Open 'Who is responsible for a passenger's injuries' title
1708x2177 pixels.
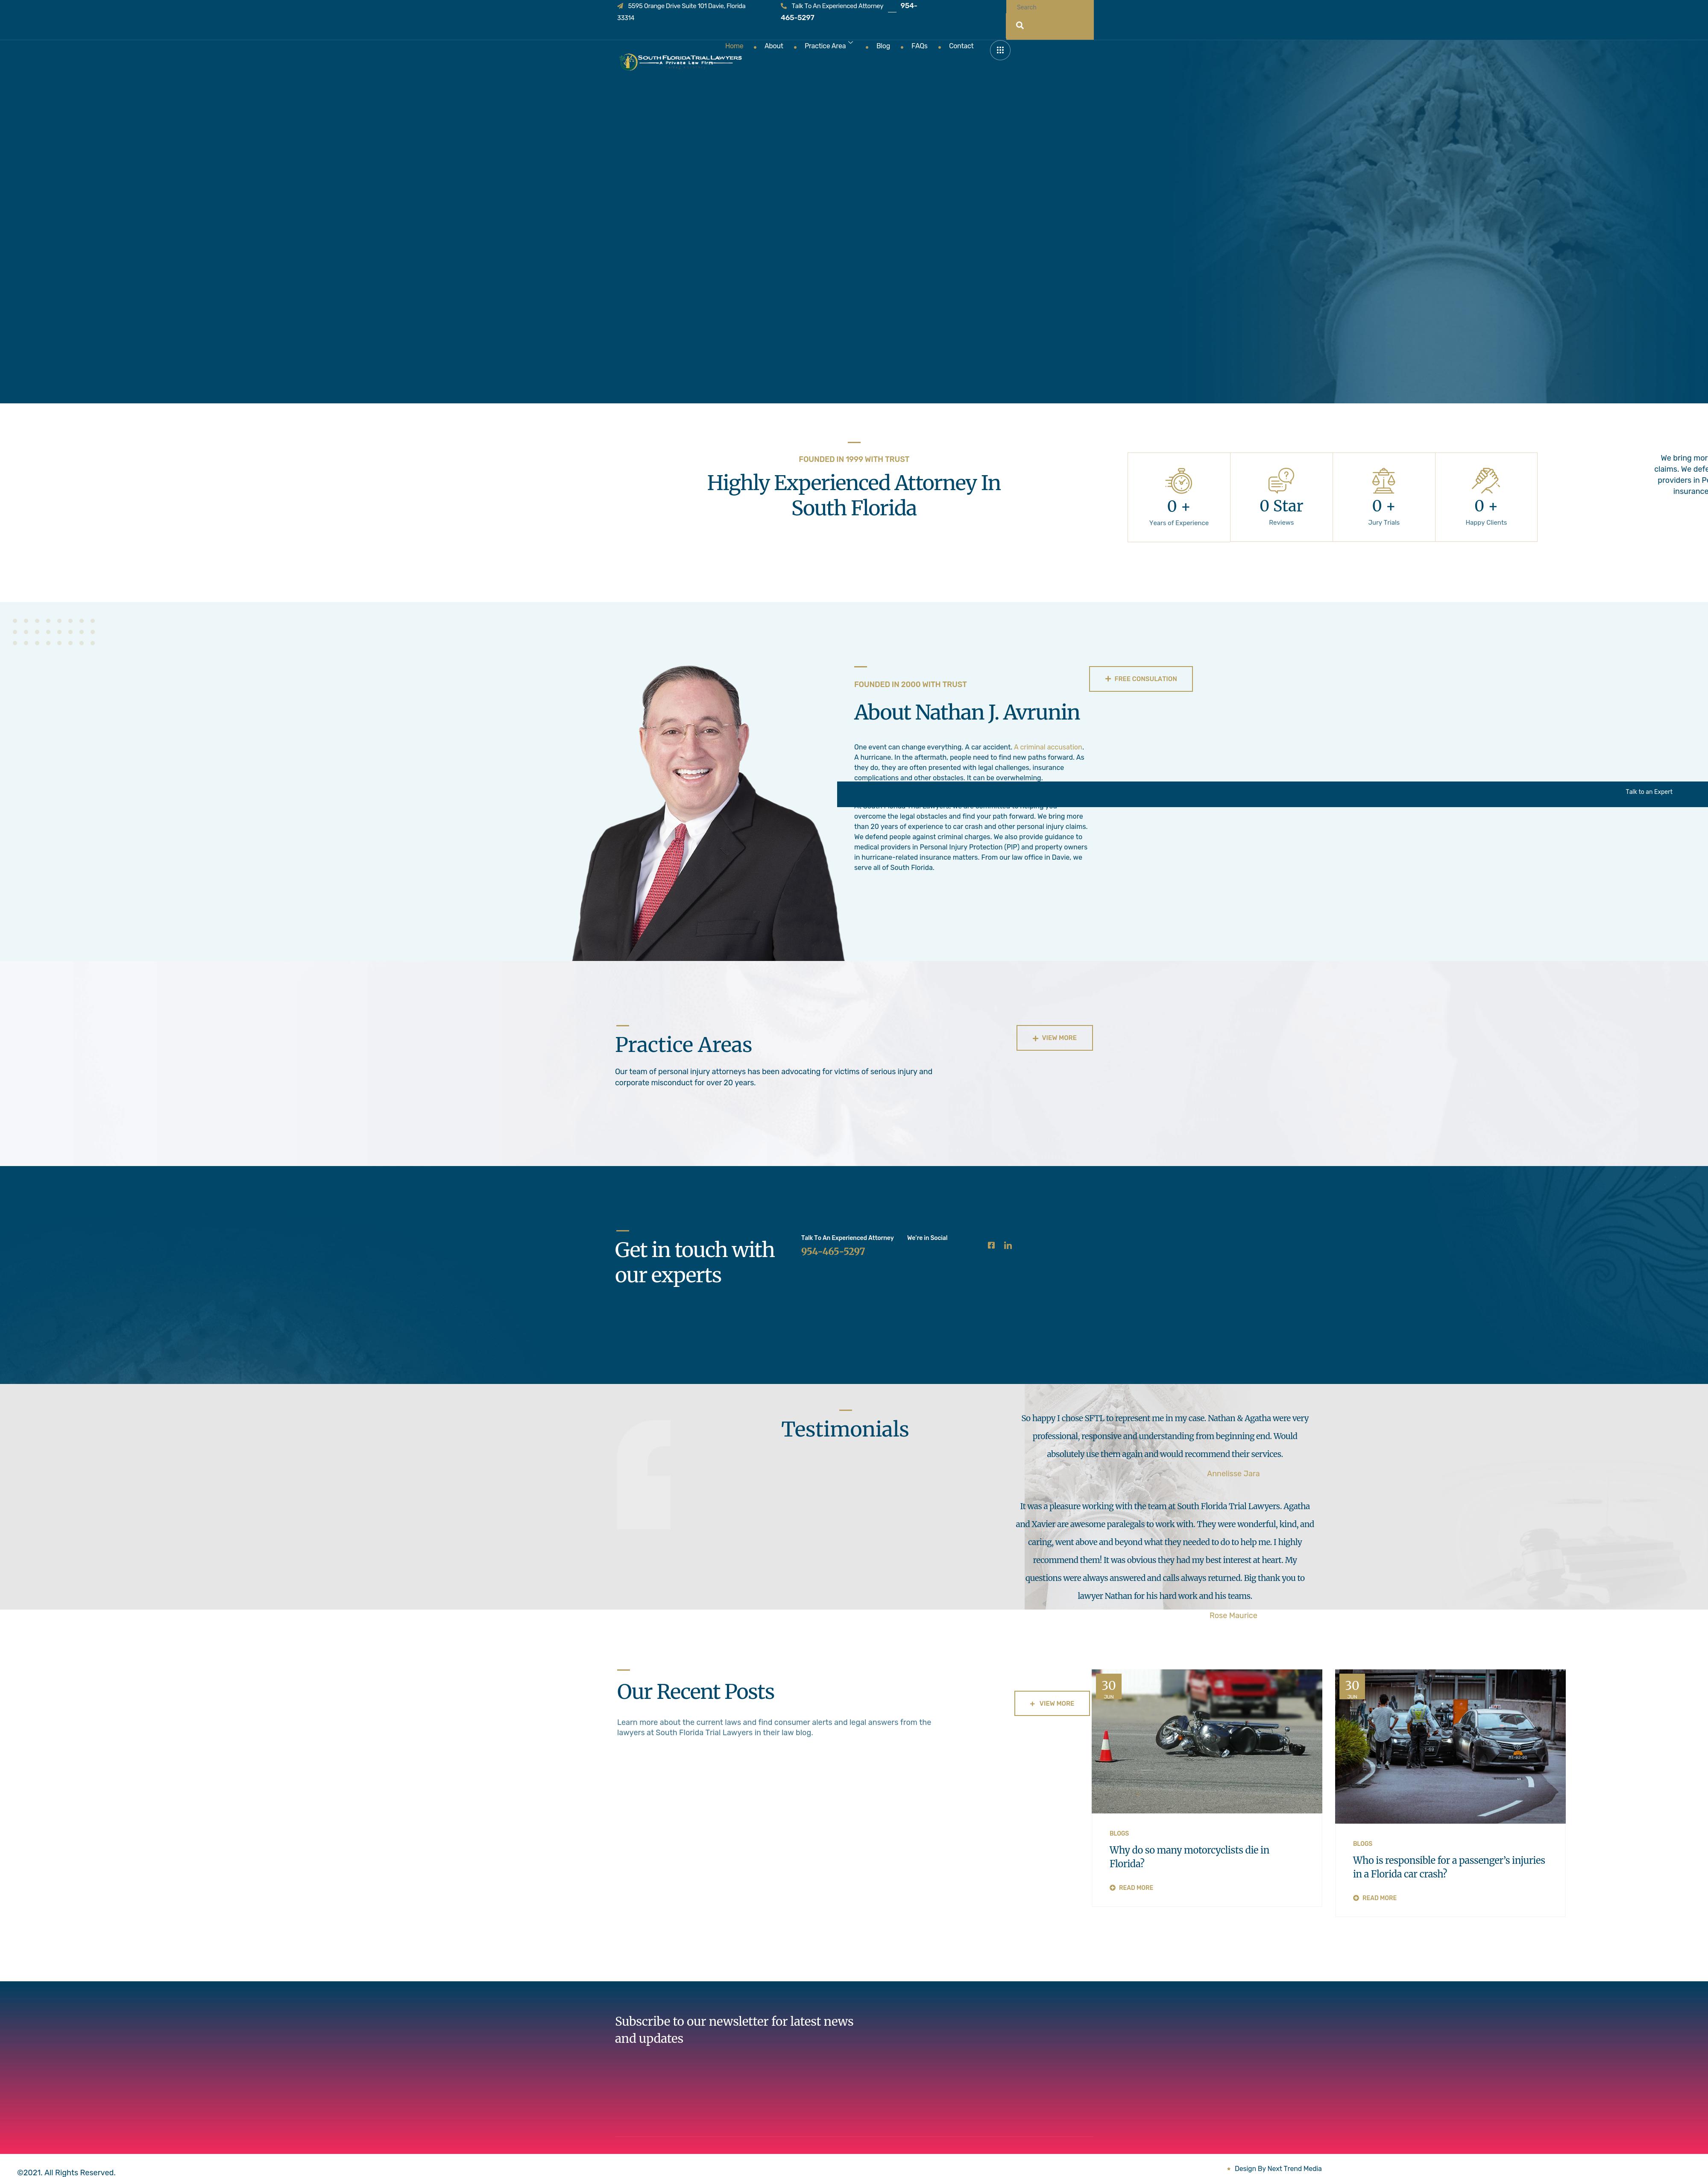click(1449, 1867)
